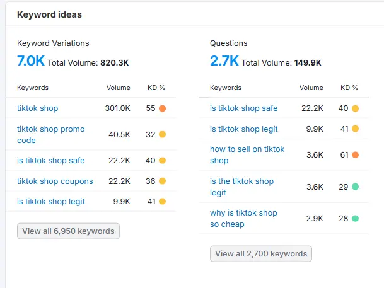Click the 'tiktok shop' keyword link
This screenshot has width=384, height=288.
(37, 108)
